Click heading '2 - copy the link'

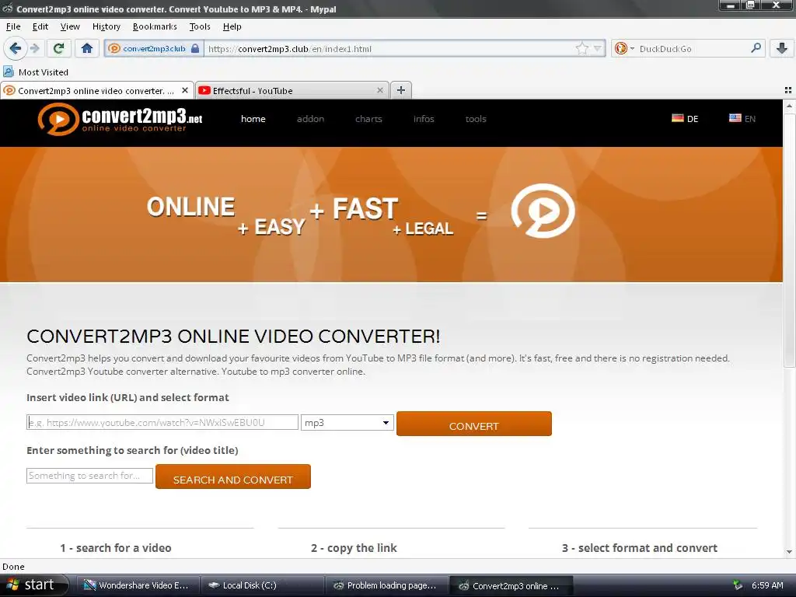(354, 548)
